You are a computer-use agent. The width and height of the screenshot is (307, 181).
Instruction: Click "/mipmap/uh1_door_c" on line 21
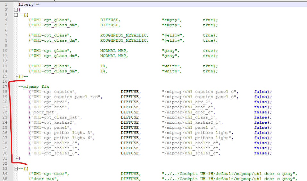click(188, 107)
